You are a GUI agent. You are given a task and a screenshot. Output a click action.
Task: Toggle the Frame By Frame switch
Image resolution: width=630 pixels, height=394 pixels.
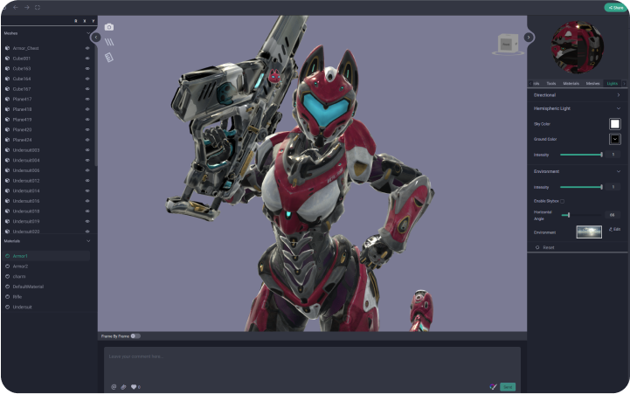coord(135,335)
